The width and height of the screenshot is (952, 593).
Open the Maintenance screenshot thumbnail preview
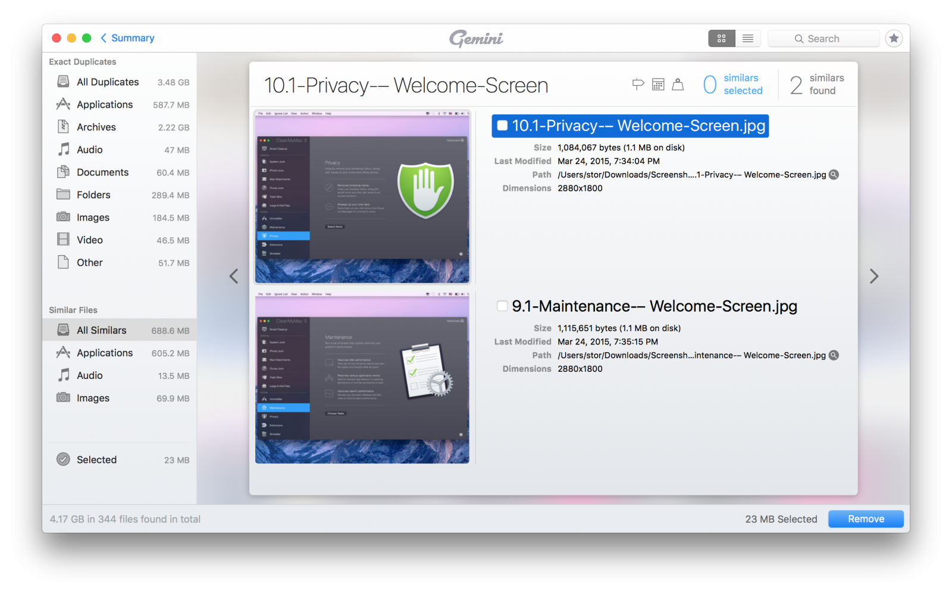click(362, 378)
